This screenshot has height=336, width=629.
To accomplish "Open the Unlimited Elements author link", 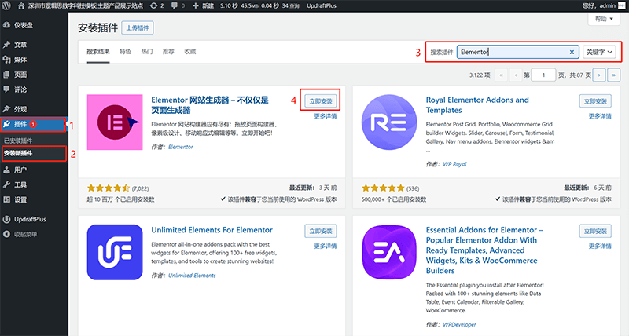I will [x=192, y=276].
